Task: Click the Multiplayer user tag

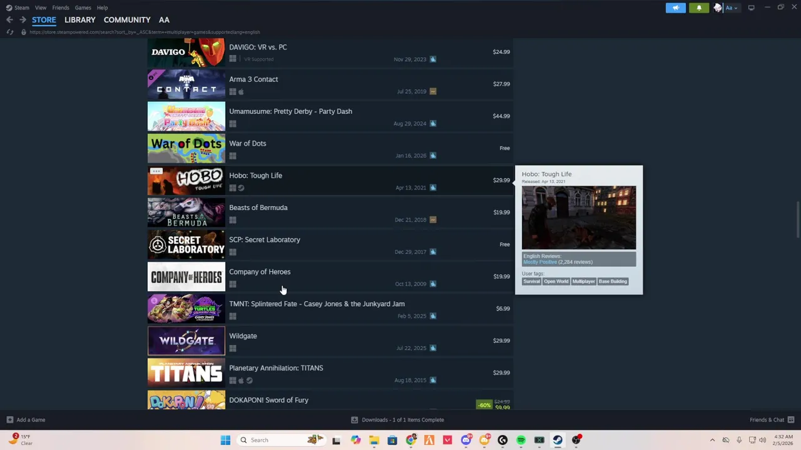Action: point(583,281)
